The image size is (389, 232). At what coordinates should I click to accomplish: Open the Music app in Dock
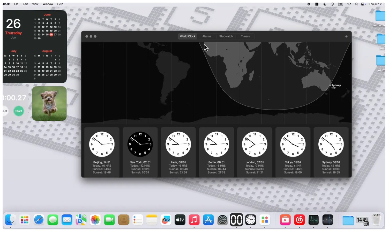(x=194, y=220)
